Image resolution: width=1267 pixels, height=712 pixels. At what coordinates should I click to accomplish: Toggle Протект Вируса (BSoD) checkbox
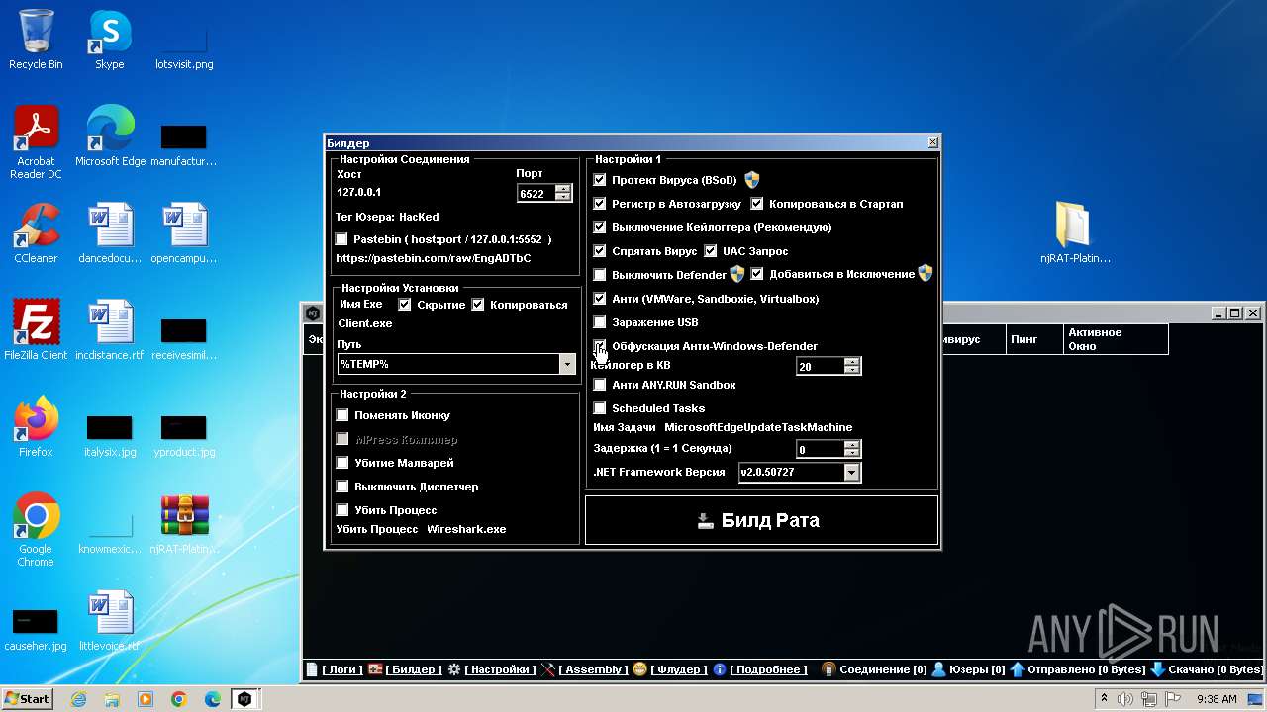pyautogui.click(x=600, y=180)
